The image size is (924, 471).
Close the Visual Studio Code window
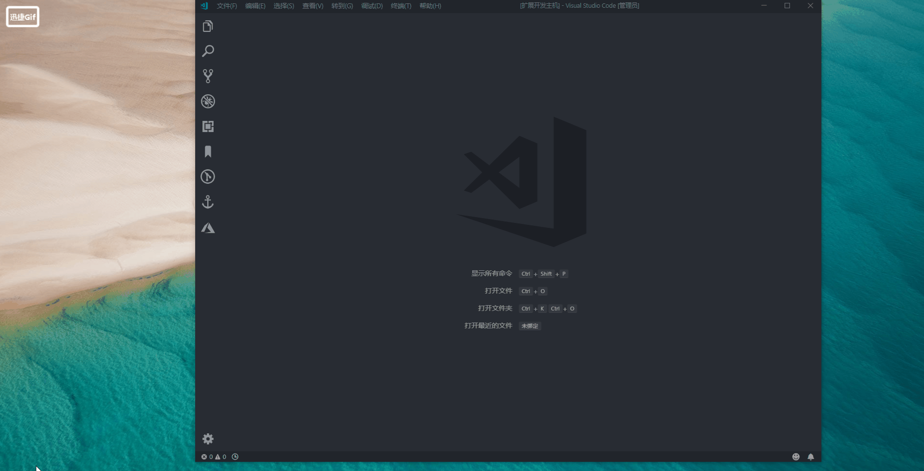pos(810,6)
